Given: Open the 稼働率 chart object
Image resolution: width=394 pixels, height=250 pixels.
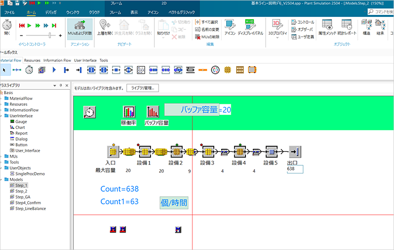Looking at the screenshot, I should tap(129, 112).
